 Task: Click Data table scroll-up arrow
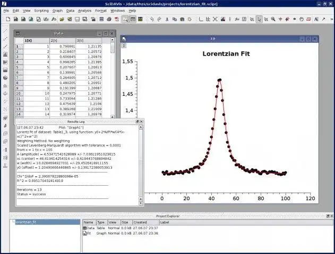(x=113, y=40)
